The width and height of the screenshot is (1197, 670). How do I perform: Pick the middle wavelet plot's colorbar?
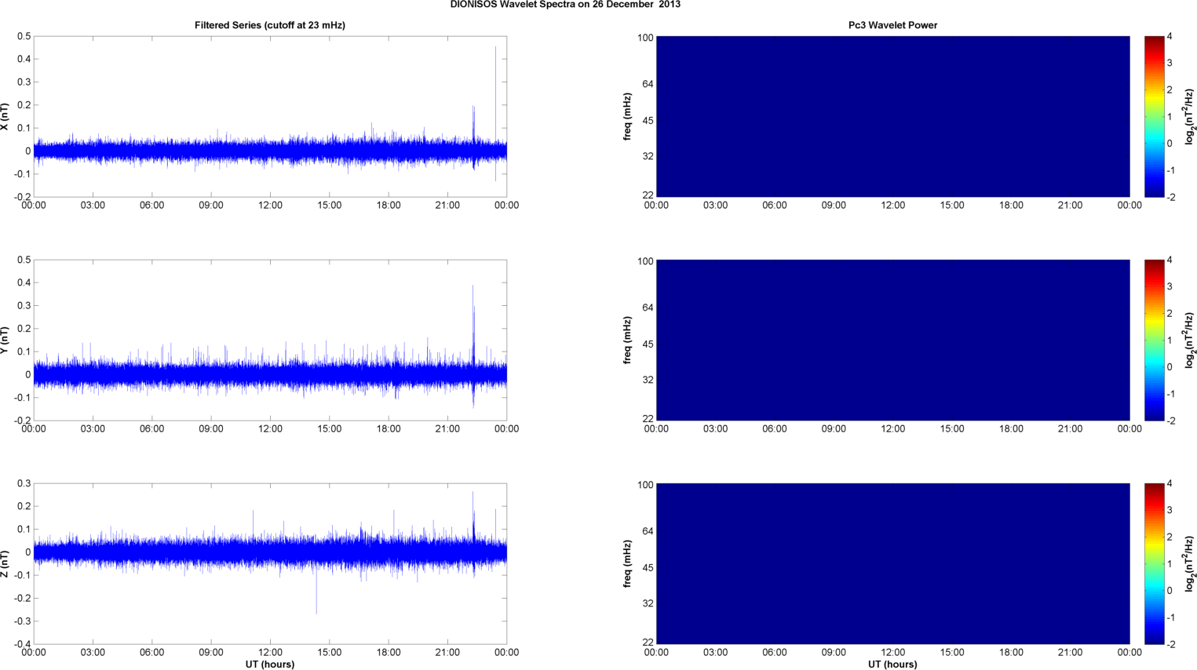[x=1154, y=340]
